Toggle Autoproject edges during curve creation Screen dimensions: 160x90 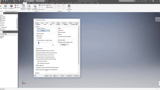coord(36,50)
